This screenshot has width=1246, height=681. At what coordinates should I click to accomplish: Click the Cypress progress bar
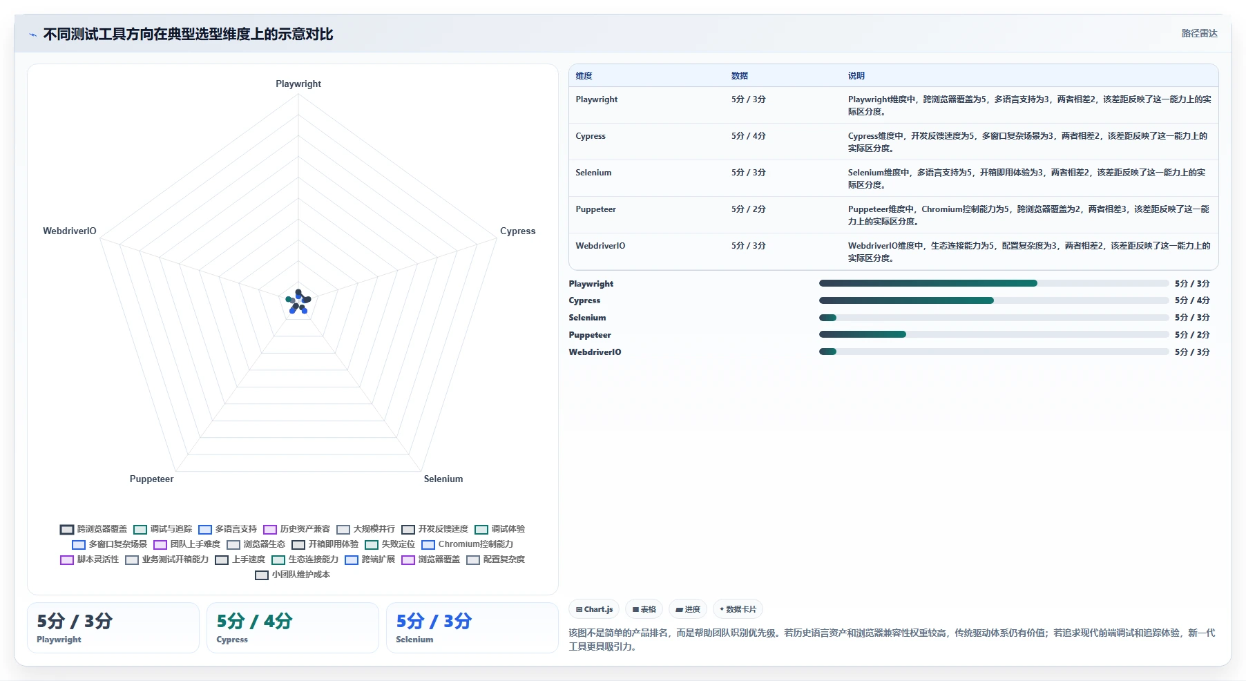tap(993, 300)
